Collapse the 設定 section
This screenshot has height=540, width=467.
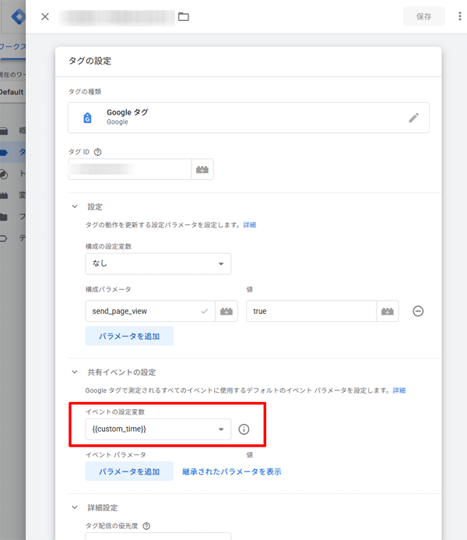75,206
